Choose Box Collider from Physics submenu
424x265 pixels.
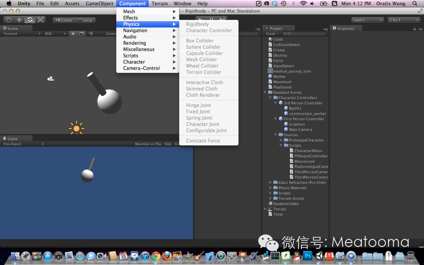(209, 41)
